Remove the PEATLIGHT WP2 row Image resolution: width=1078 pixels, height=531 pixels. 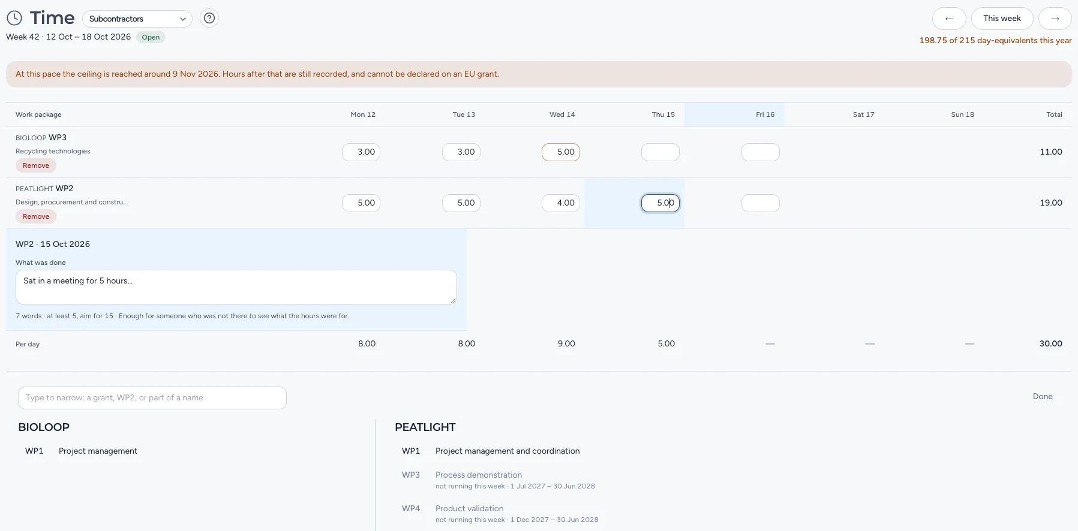coord(36,216)
